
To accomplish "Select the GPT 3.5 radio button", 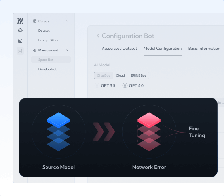I will pos(97,85).
